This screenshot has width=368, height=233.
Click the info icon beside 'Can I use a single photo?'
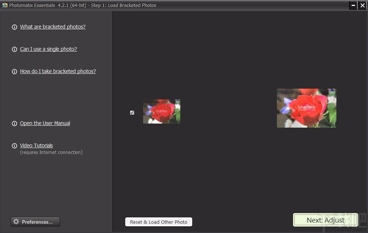click(x=14, y=49)
